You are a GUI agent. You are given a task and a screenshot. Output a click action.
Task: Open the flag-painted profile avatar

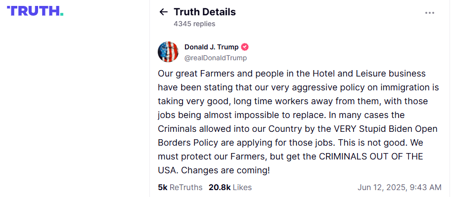168,52
